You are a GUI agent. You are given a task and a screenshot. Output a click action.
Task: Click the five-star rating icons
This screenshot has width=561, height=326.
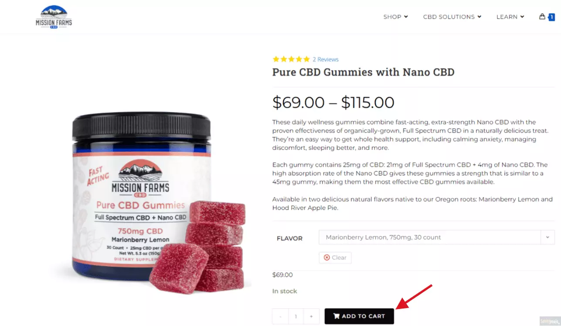tap(291, 59)
